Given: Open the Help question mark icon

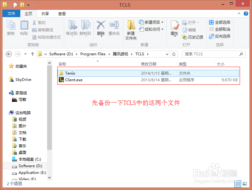Looking at the screenshot, I should tap(246, 14).
